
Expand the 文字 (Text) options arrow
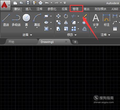tap(96, 28)
